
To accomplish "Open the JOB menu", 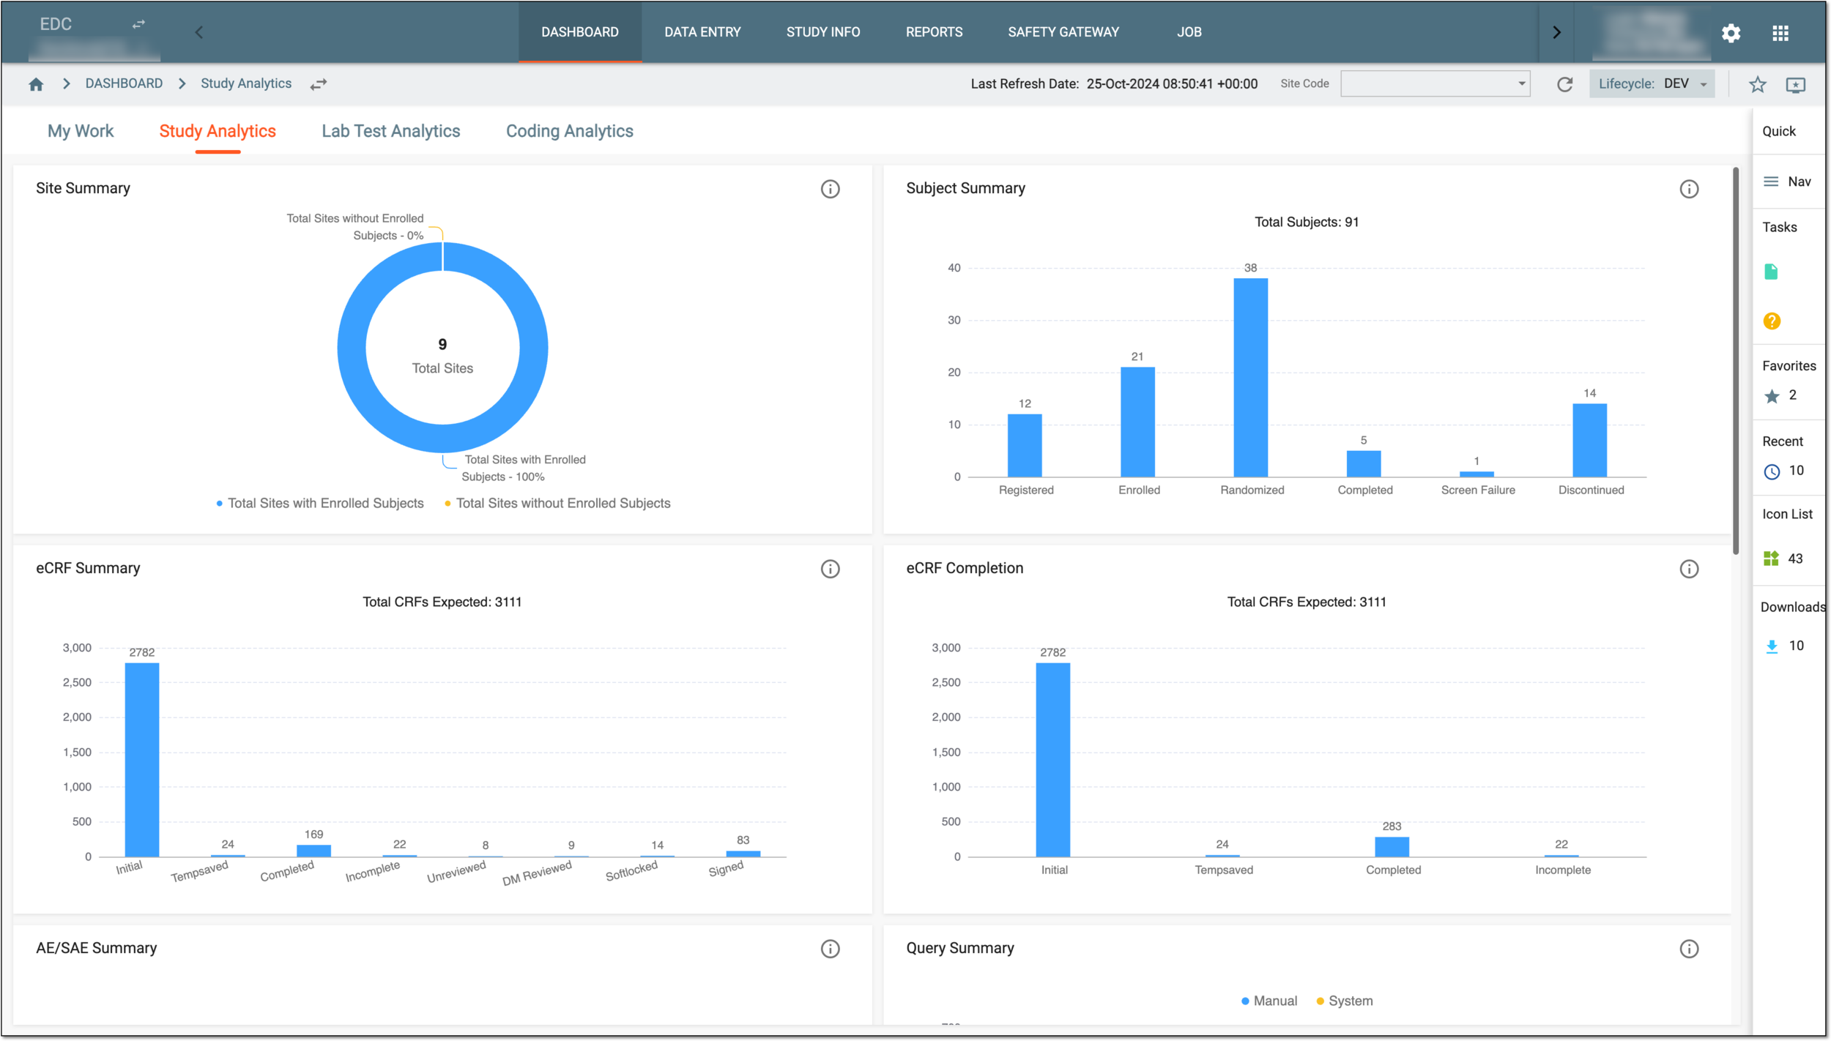I will coord(1189,32).
